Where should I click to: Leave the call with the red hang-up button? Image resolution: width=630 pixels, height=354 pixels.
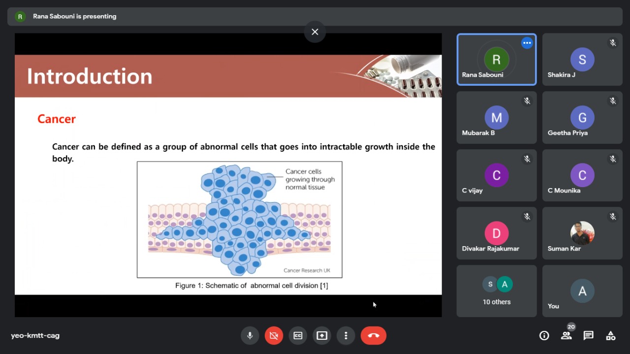[x=374, y=336]
